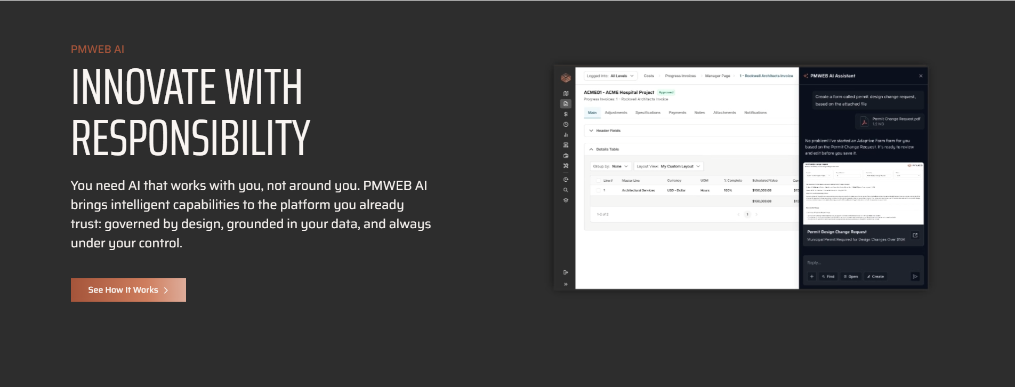Open the Specifications tab
Viewport: 1015px width, 387px height.
click(x=648, y=112)
